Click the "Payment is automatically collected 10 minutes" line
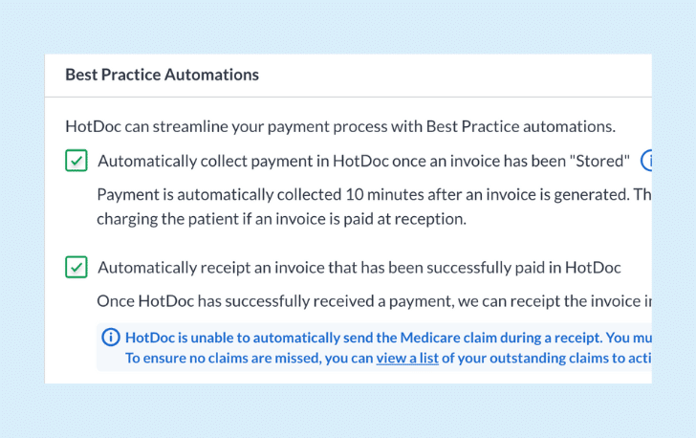The image size is (696, 438). (x=374, y=195)
